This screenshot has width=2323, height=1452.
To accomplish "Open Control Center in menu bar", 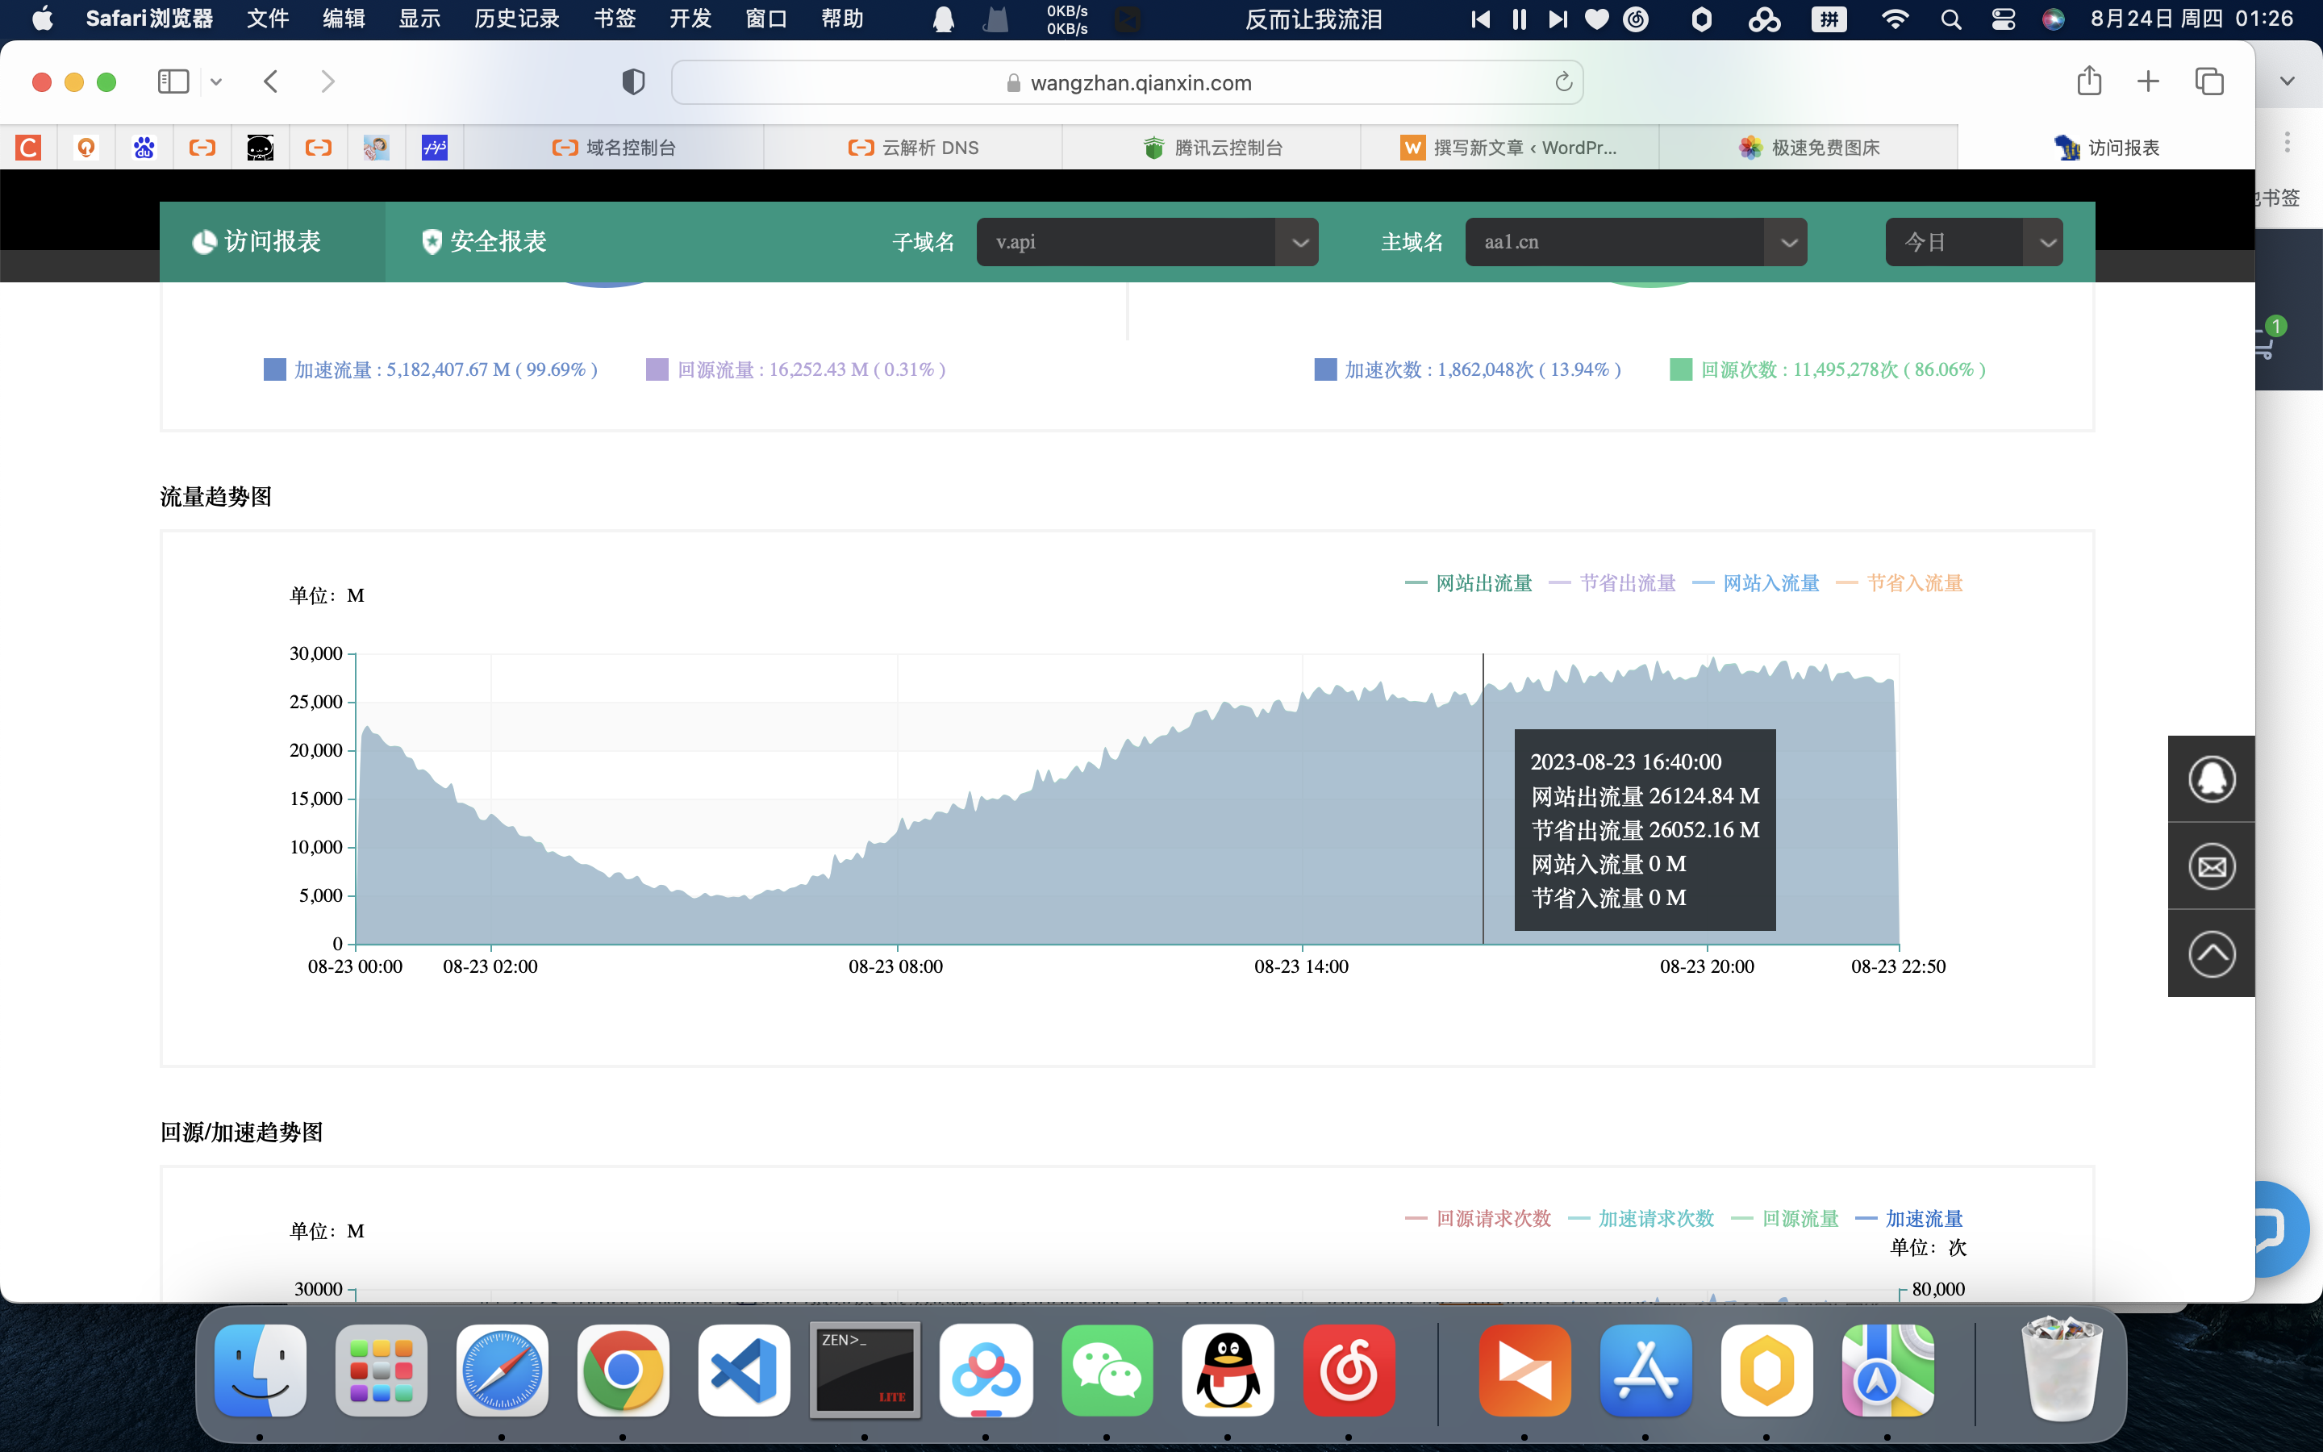I will pos(2004,19).
